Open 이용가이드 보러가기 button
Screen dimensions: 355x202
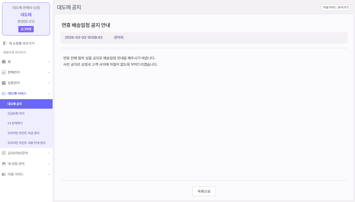[x=336, y=7]
